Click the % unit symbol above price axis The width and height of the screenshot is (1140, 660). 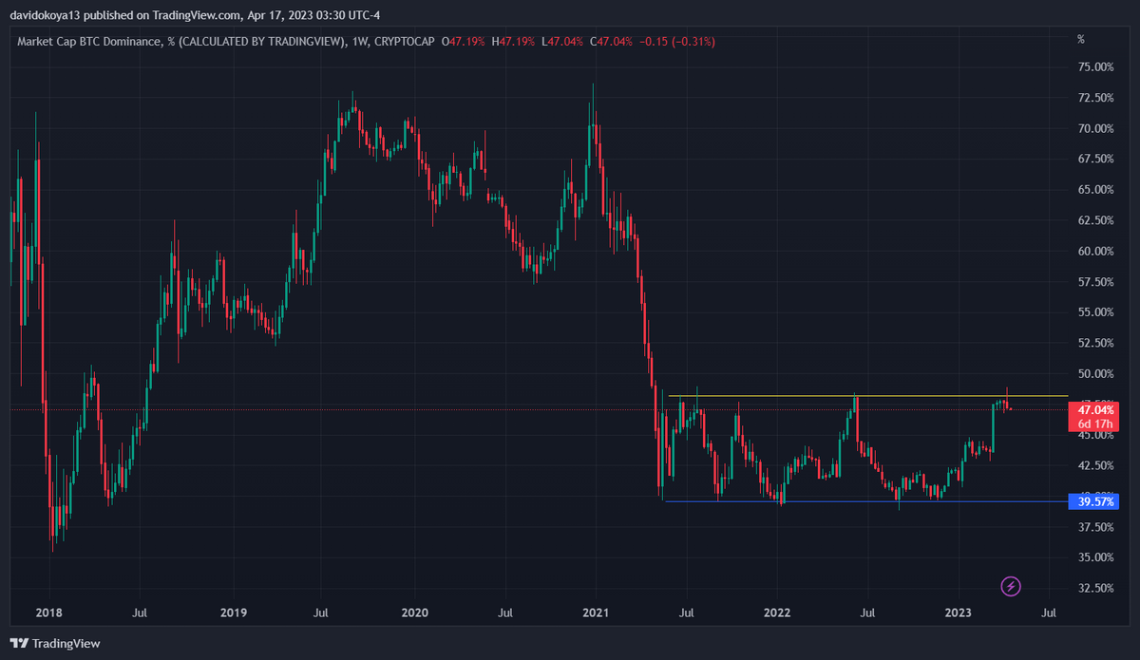click(1080, 39)
